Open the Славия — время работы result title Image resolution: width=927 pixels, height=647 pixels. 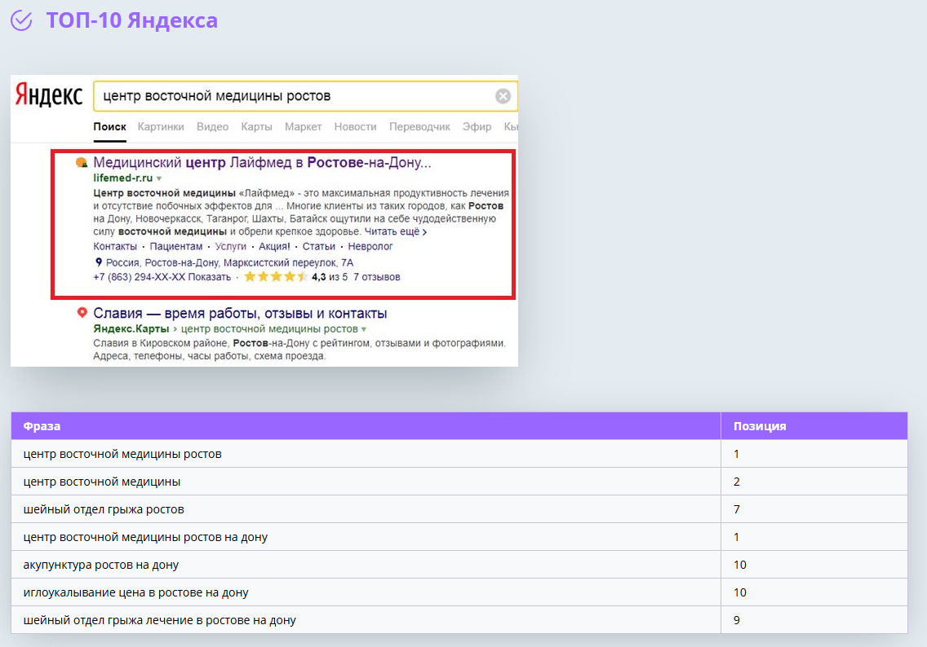pos(240,313)
